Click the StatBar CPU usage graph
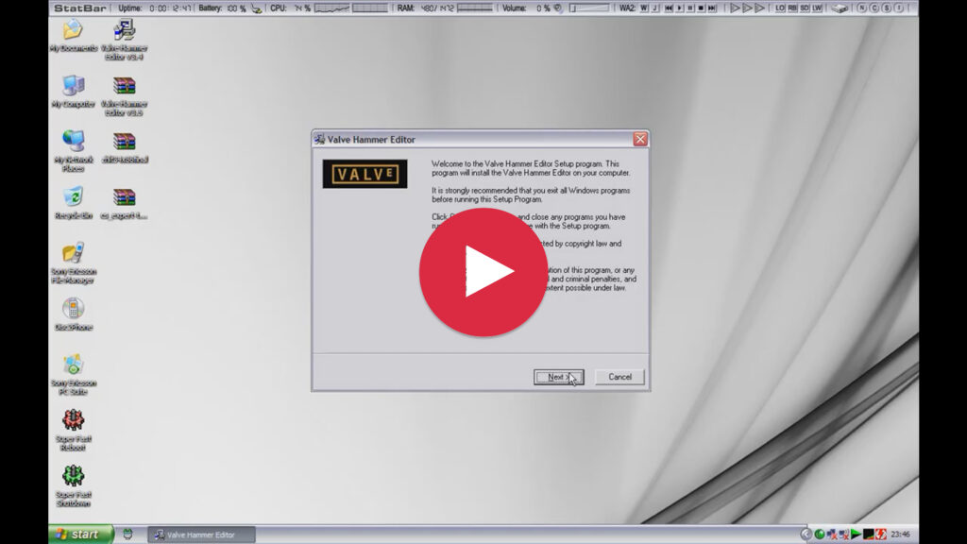 tap(331, 8)
